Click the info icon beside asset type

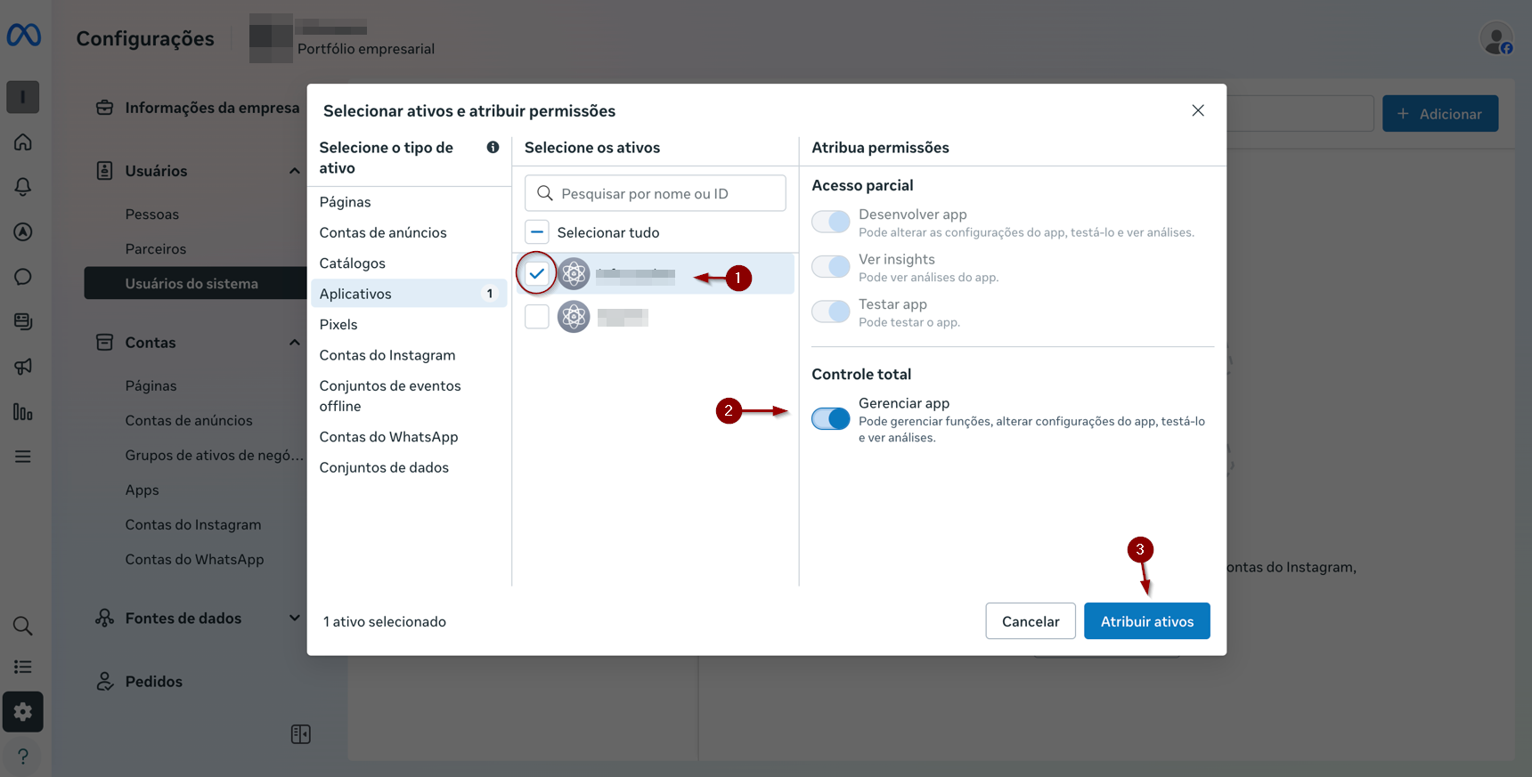493,148
